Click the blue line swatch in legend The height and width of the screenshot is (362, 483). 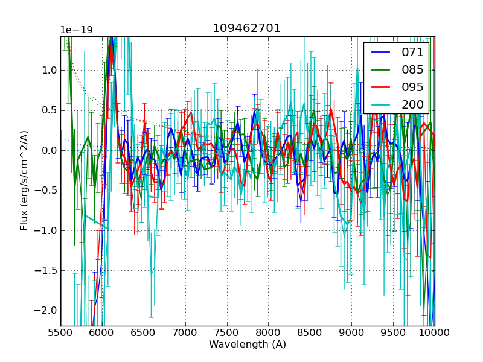coord(380,52)
